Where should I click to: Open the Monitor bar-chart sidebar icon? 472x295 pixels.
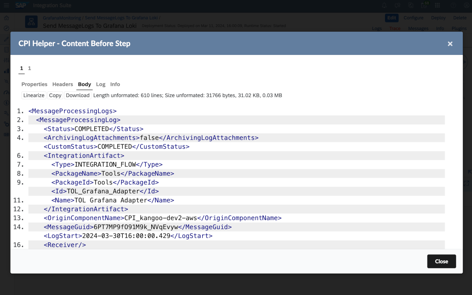point(6,70)
